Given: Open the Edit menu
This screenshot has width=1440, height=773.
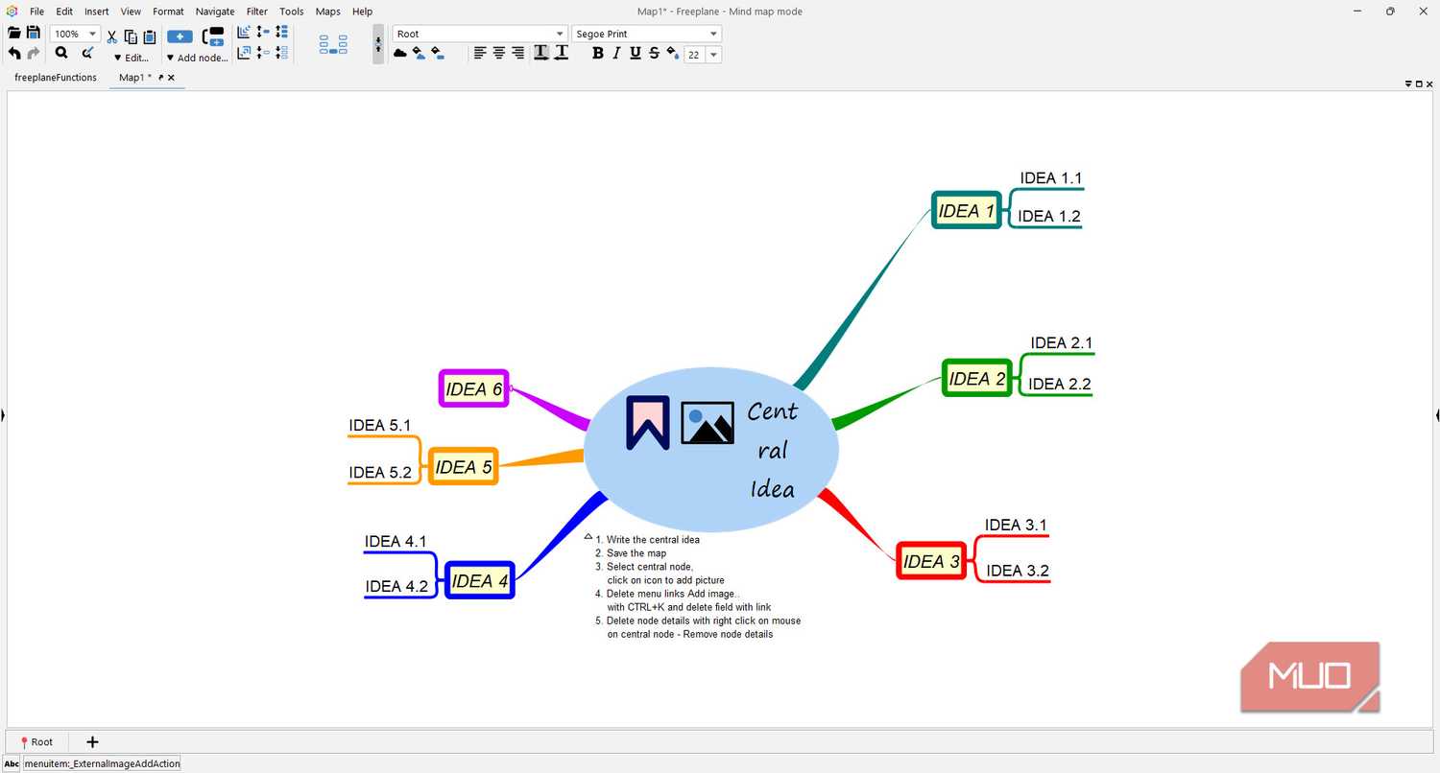Looking at the screenshot, I should pos(64,12).
